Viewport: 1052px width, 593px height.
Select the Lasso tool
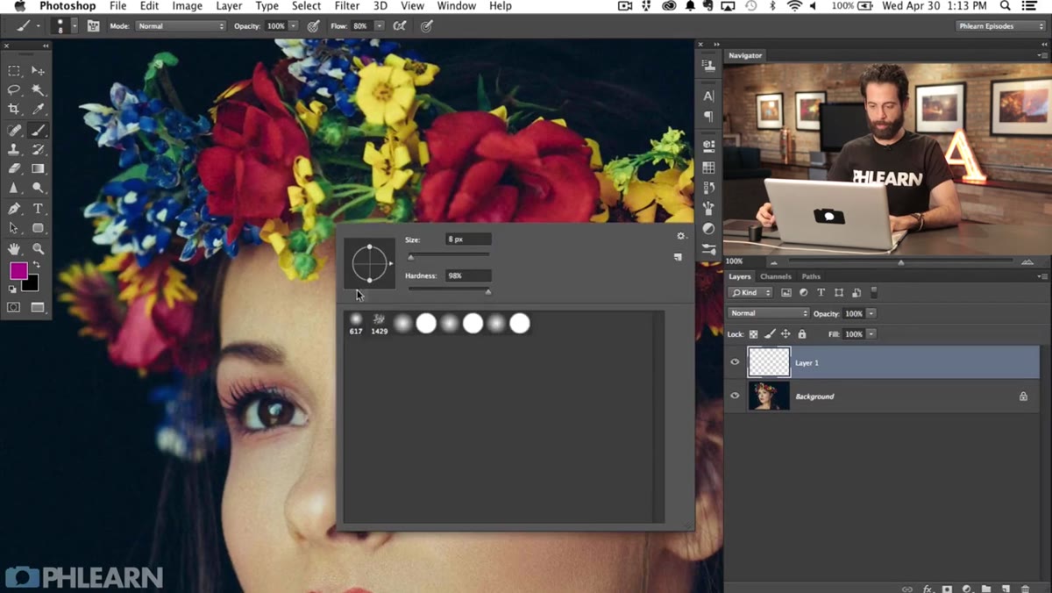point(14,90)
